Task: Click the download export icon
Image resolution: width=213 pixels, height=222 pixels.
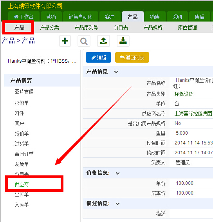Action: coord(123,41)
